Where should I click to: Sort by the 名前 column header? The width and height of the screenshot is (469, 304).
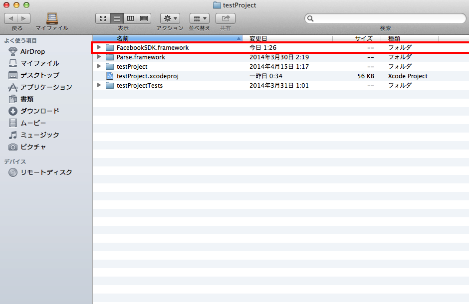167,38
